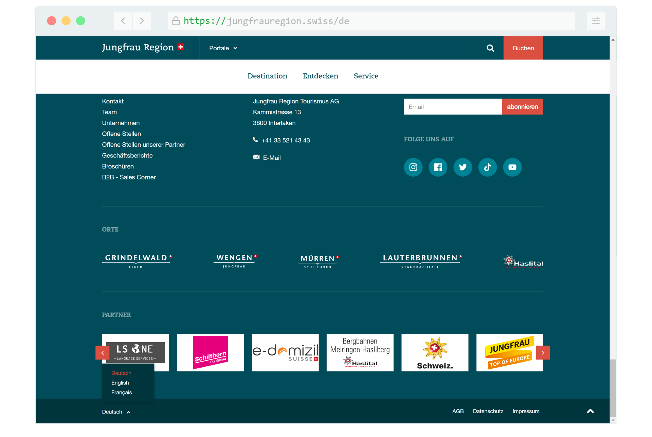This screenshot has width=652, height=437.
Task: Open the YouTube social link
Action: tap(512, 167)
